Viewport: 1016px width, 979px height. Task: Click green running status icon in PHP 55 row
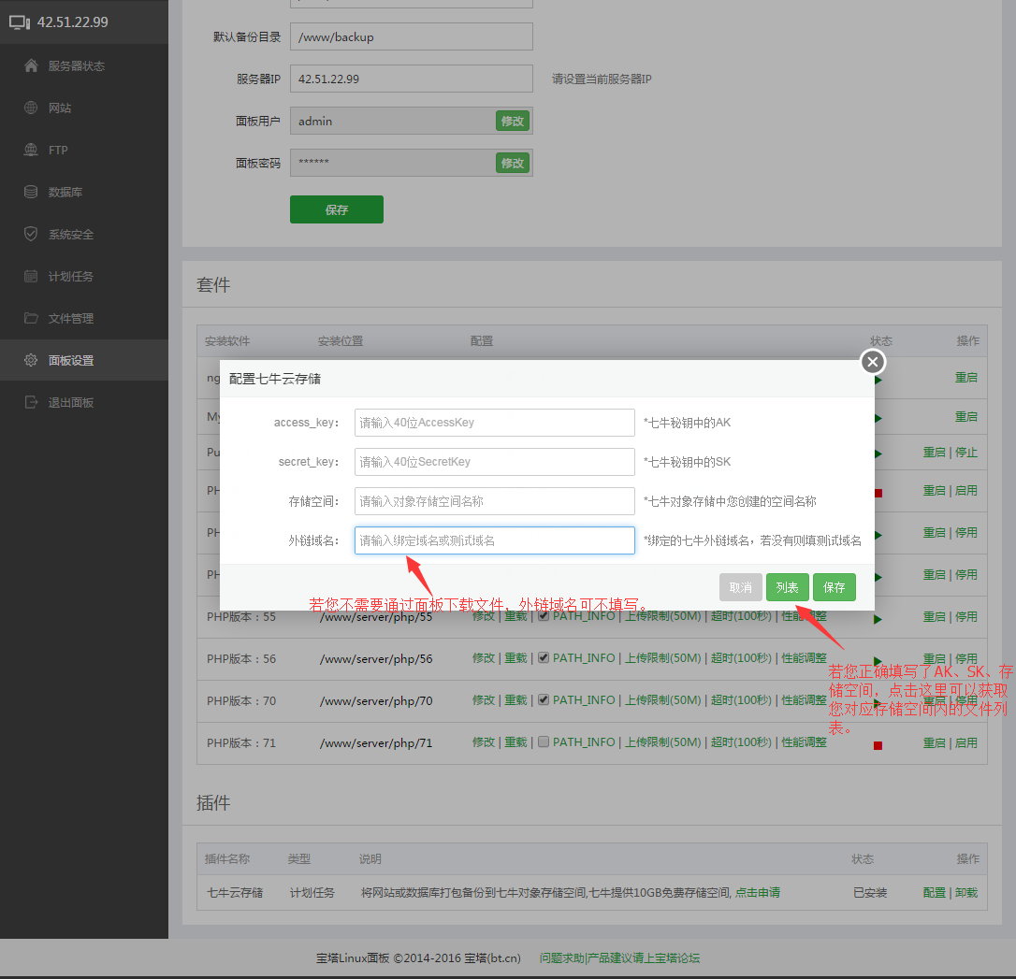point(878,620)
